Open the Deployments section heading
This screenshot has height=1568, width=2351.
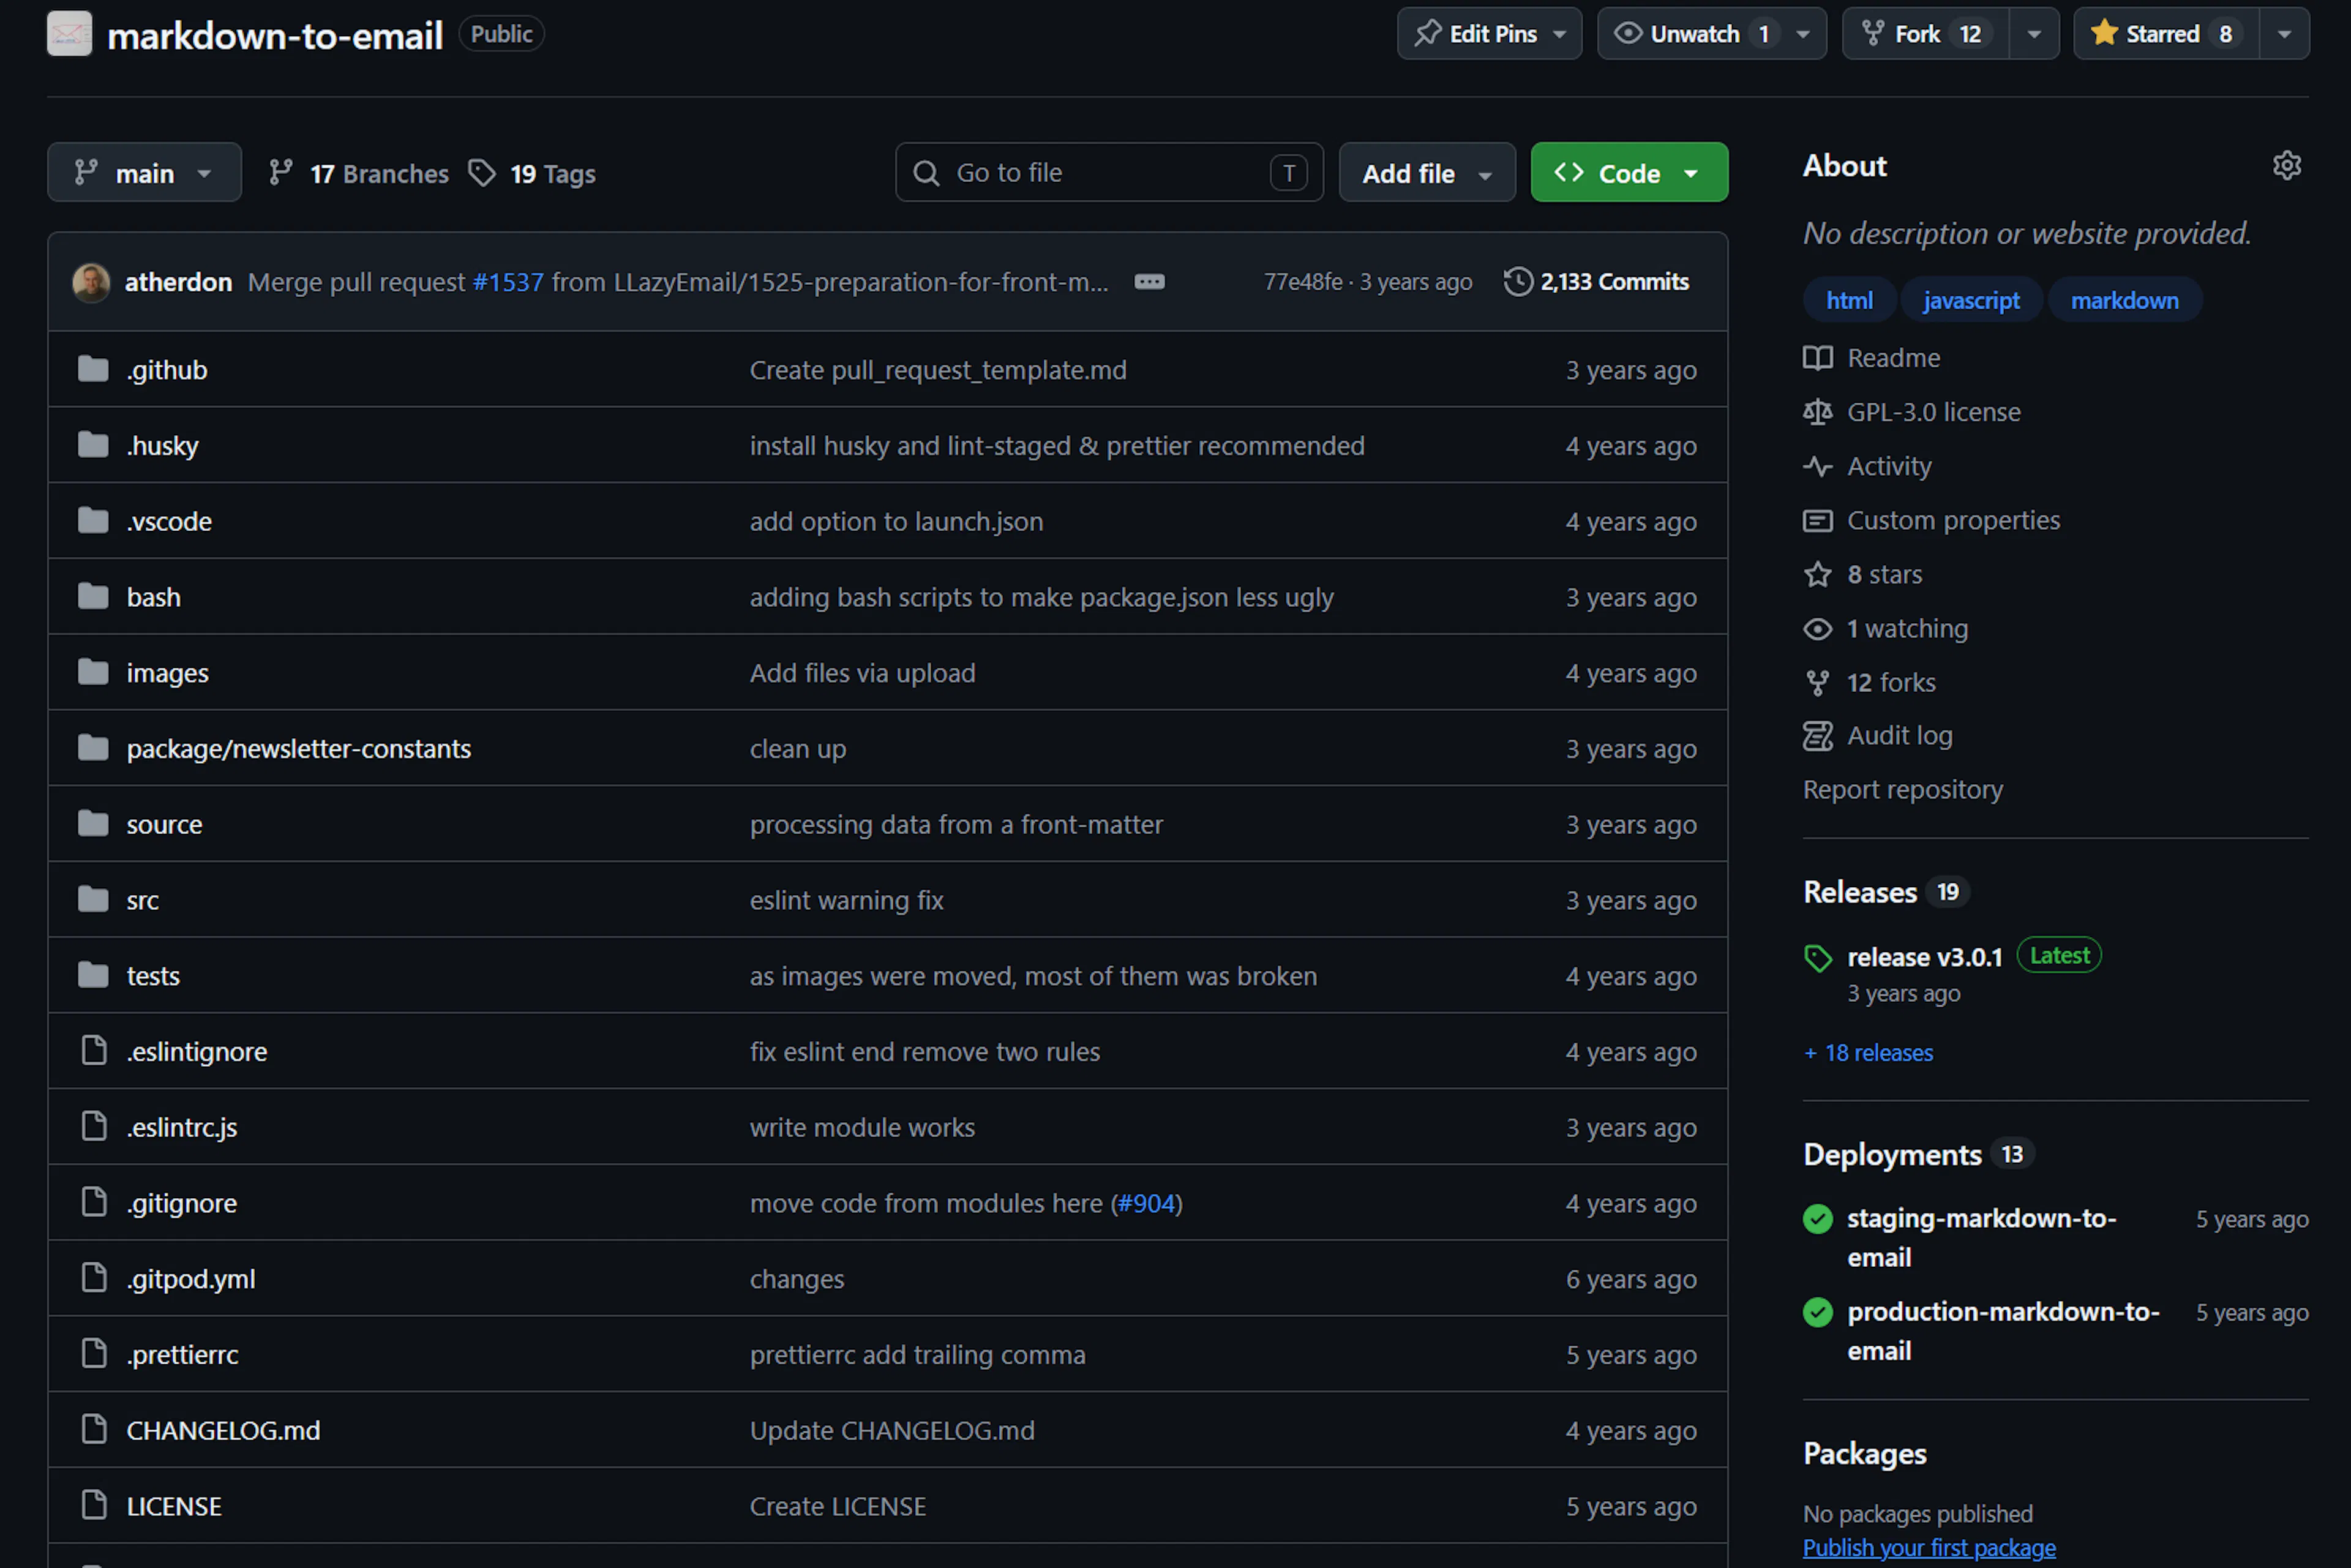pos(1892,1154)
